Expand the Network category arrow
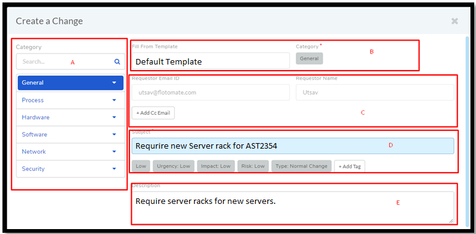 pyautogui.click(x=114, y=152)
